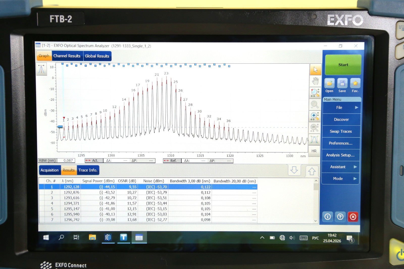This screenshot has width=404, height=269.
Task: Choose the zoom area magnifier tool
Action: point(315,93)
